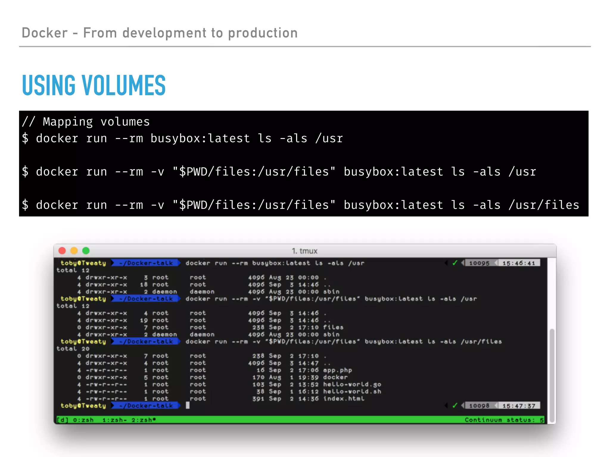Click the green checkmark beside 10098
Viewport: 610px width, 457px height.
(455, 406)
